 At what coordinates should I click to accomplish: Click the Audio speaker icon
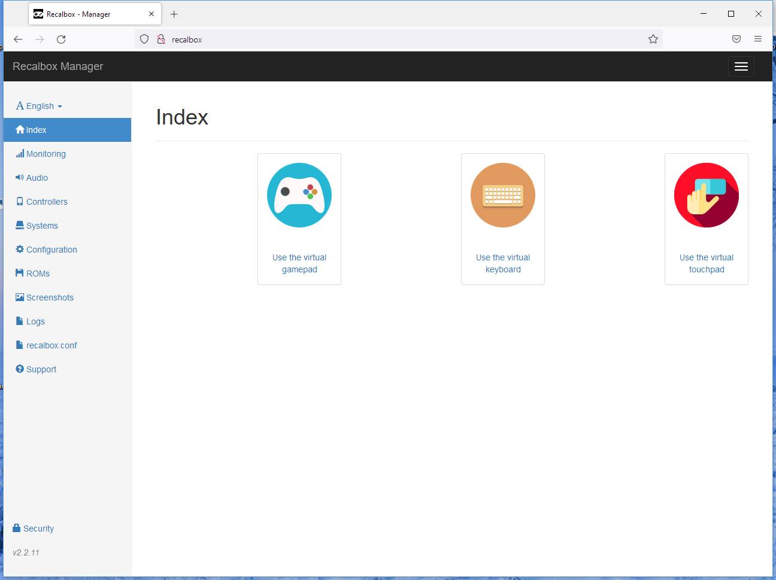click(20, 178)
